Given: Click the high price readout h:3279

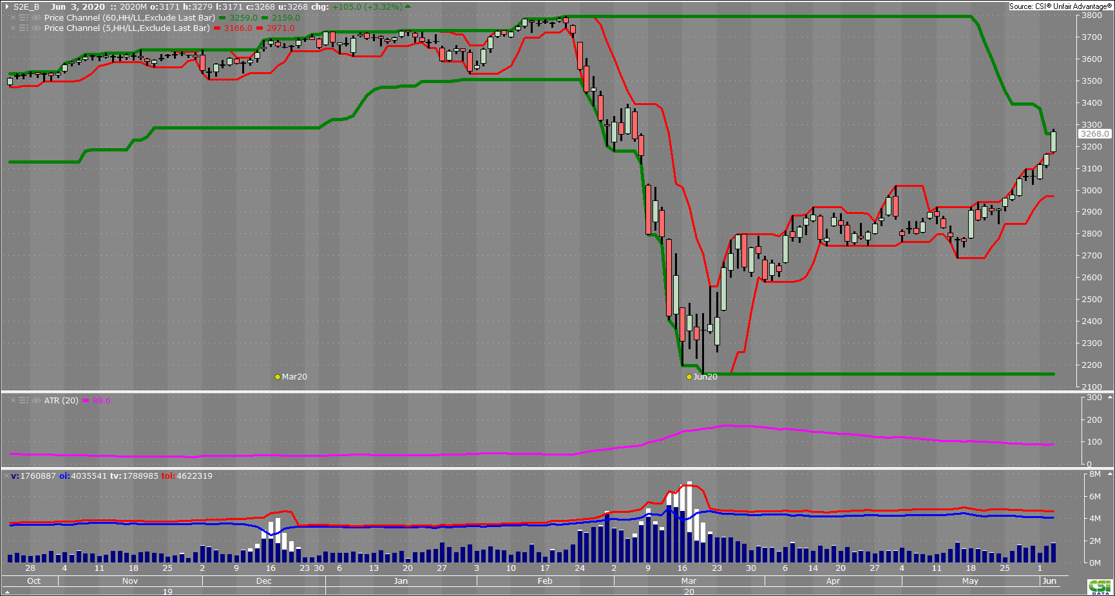Looking at the screenshot, I should 198,6.
